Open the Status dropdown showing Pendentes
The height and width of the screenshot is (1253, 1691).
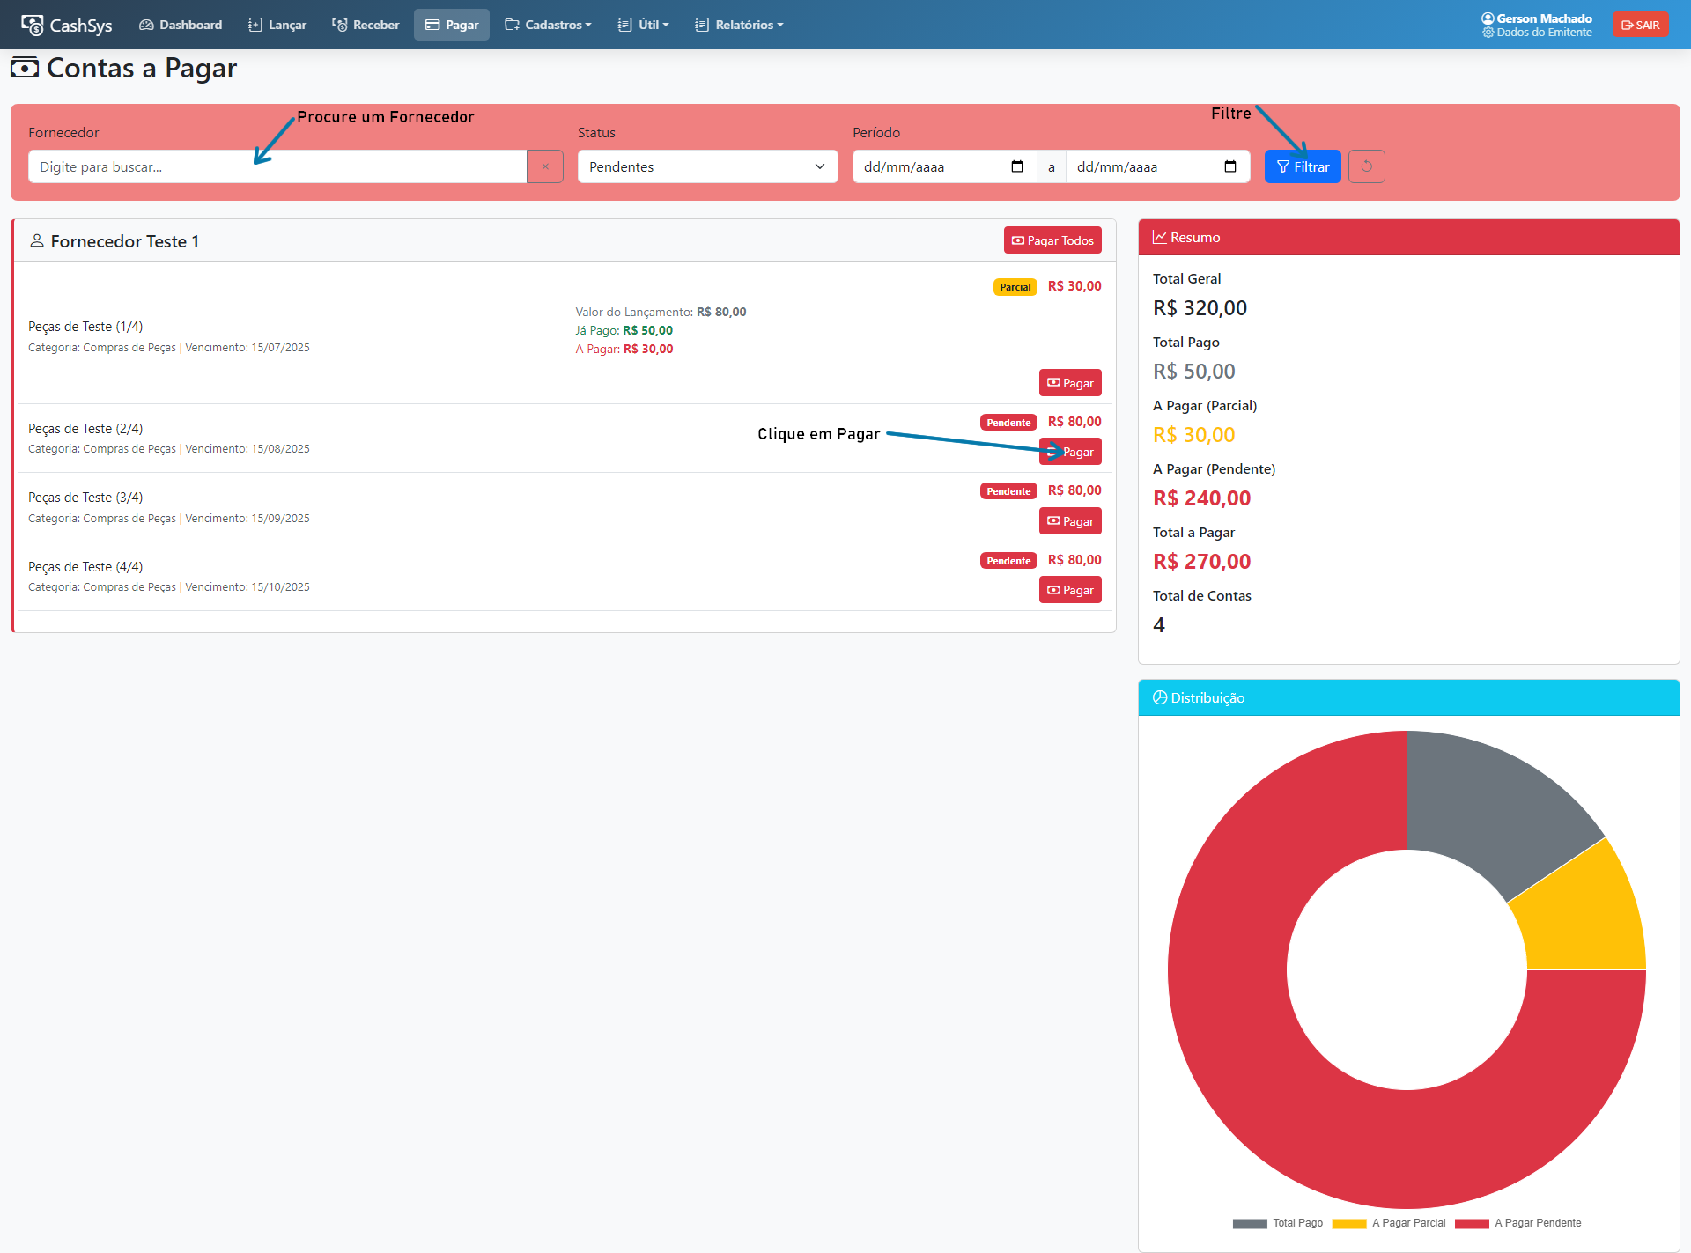(x=707, y=166)
